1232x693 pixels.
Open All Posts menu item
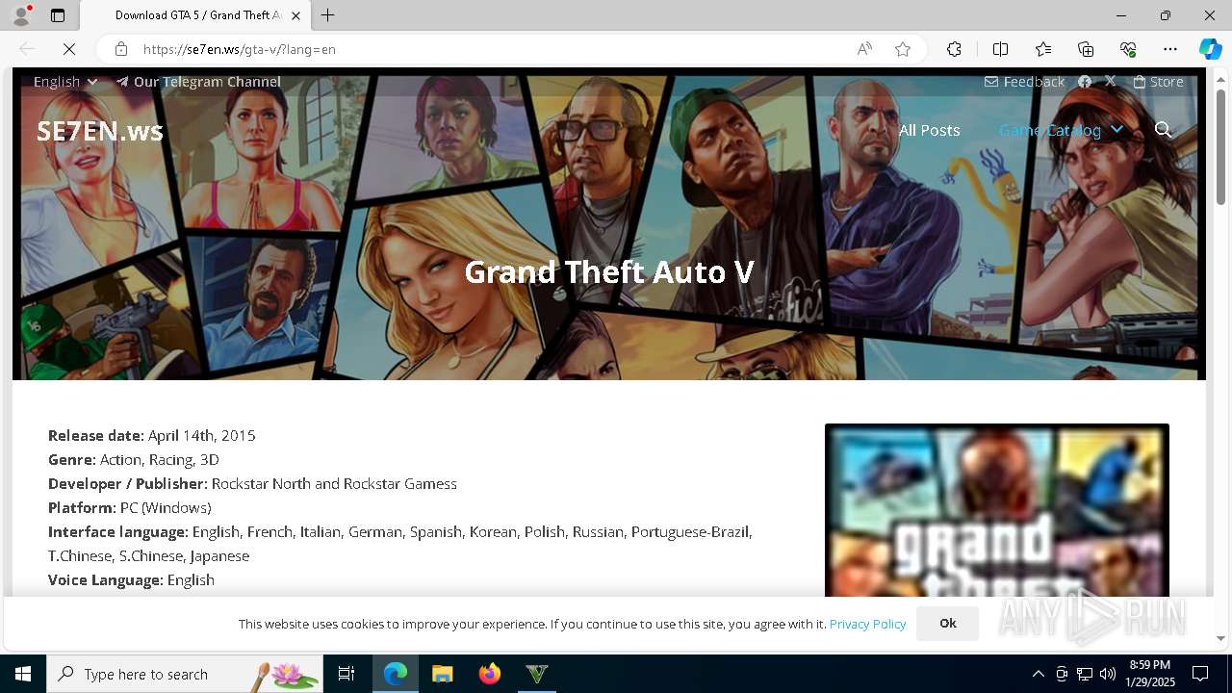pyautogui.click(x=929, y=130)
